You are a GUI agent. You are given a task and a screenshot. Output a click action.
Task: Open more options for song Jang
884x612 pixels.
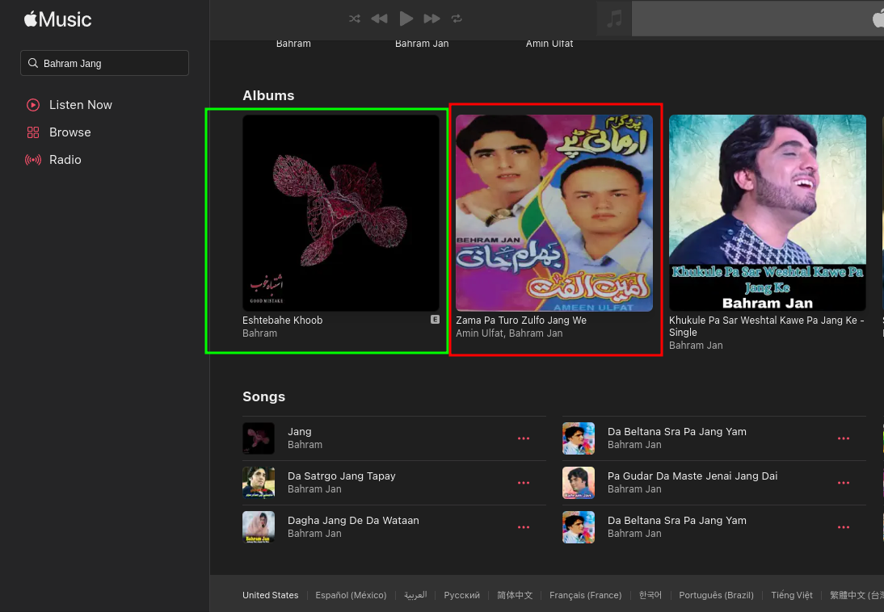point(524,438)
